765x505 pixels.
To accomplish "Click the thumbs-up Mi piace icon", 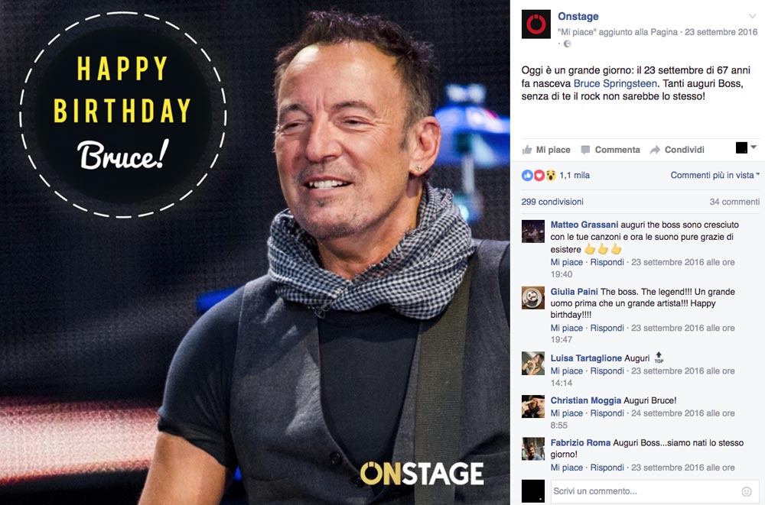I will [x=527, y=150].
